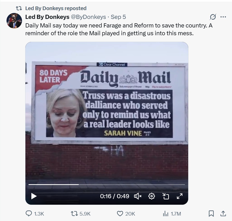Click the Grok slashed-circle icon
The height and width of the screenshot is (221, 232).
coord(213,17)
